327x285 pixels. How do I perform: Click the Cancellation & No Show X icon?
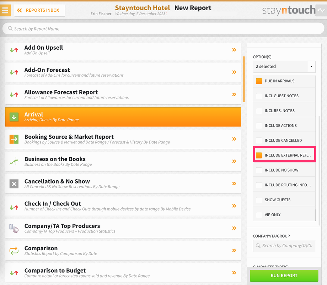[14, 184]
